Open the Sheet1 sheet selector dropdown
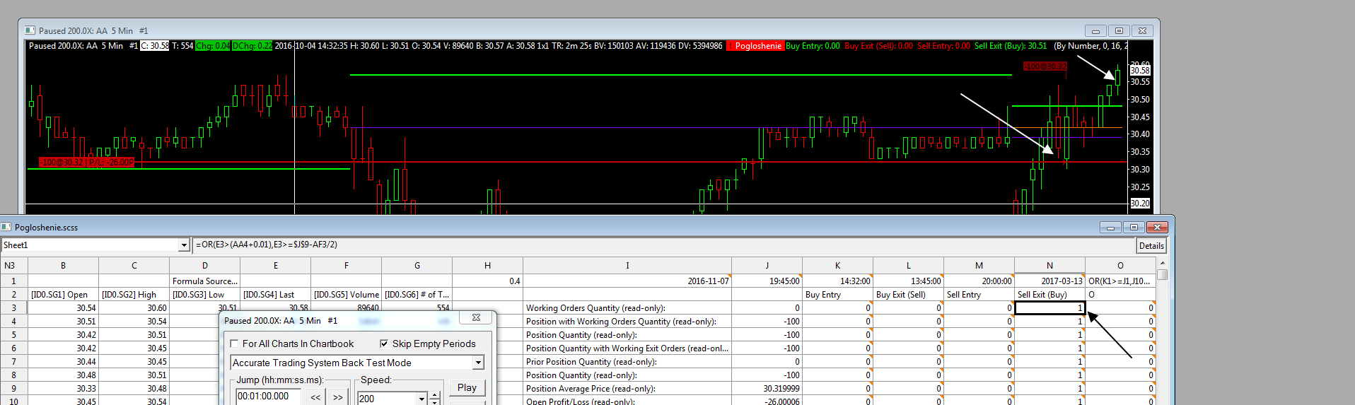Image resolution: width=1355 pixels, height=405 pixels. click(184, 245)
